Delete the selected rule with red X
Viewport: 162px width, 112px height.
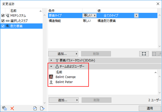coord(12,108)
